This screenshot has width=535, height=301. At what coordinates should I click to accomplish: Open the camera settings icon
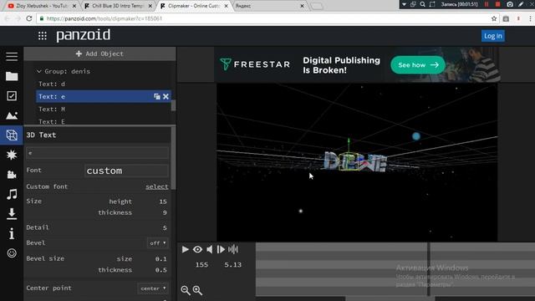tap(12, 175)
